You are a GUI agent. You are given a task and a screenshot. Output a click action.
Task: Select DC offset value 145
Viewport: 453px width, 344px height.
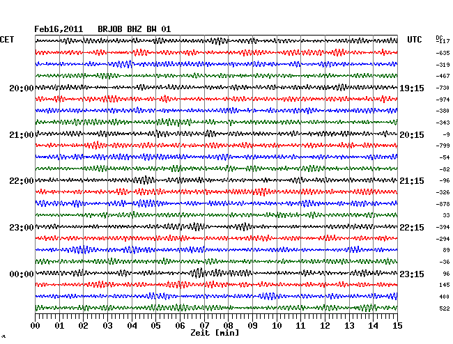445,285
